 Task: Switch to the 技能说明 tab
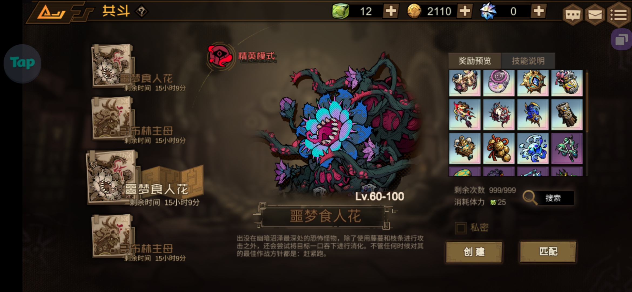[528, 61]
